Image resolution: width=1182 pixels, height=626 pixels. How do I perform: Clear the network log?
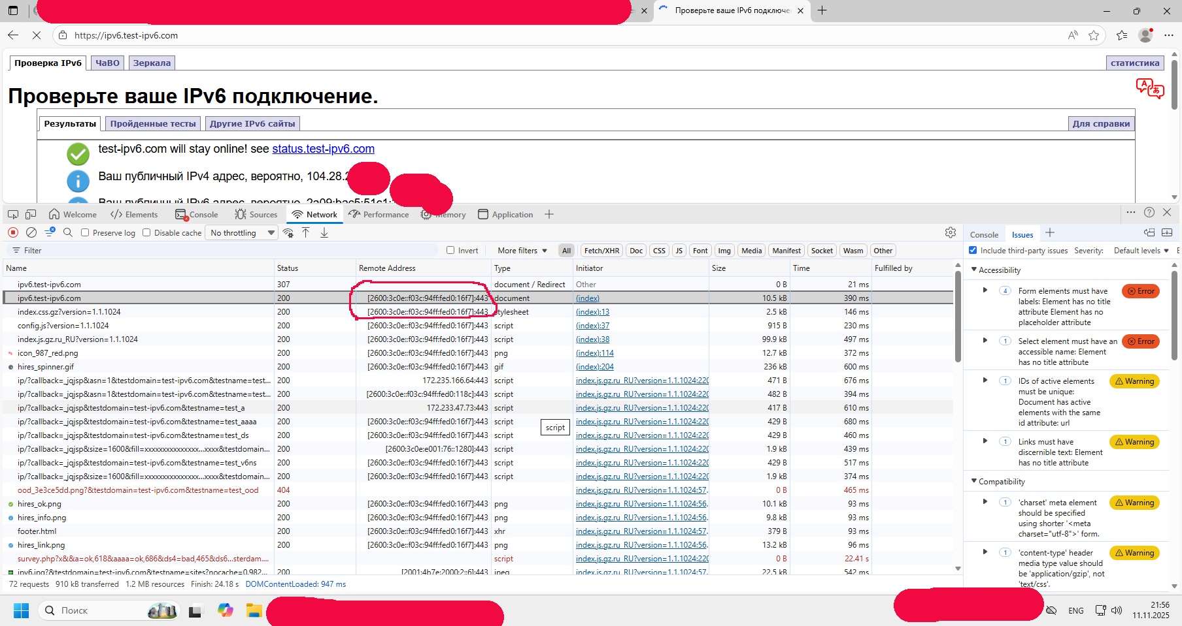pyautogui.click(x=31, y=232)
